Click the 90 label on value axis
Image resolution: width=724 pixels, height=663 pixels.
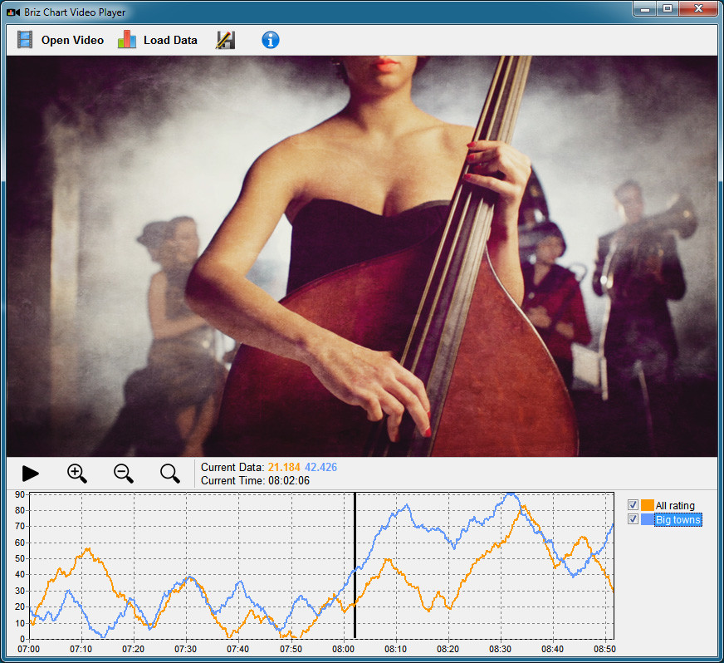tap(19, 494)
